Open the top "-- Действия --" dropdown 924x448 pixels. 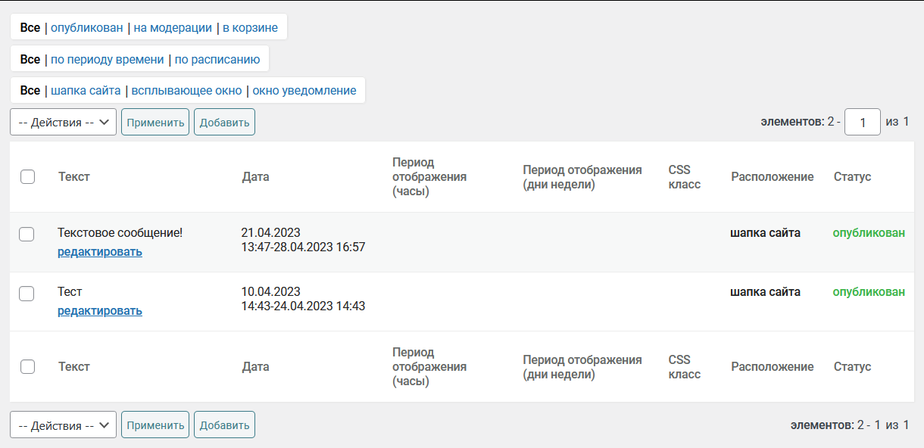click(x=63, y=123)
